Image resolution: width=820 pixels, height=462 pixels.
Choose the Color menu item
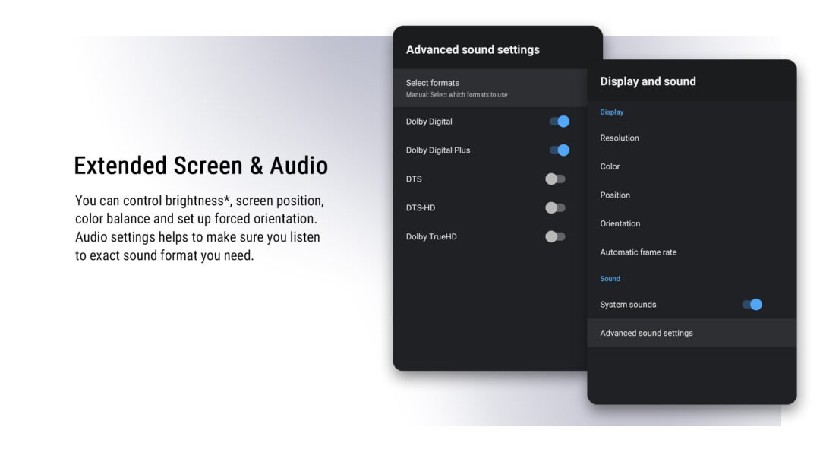click(x=610, y=166)
